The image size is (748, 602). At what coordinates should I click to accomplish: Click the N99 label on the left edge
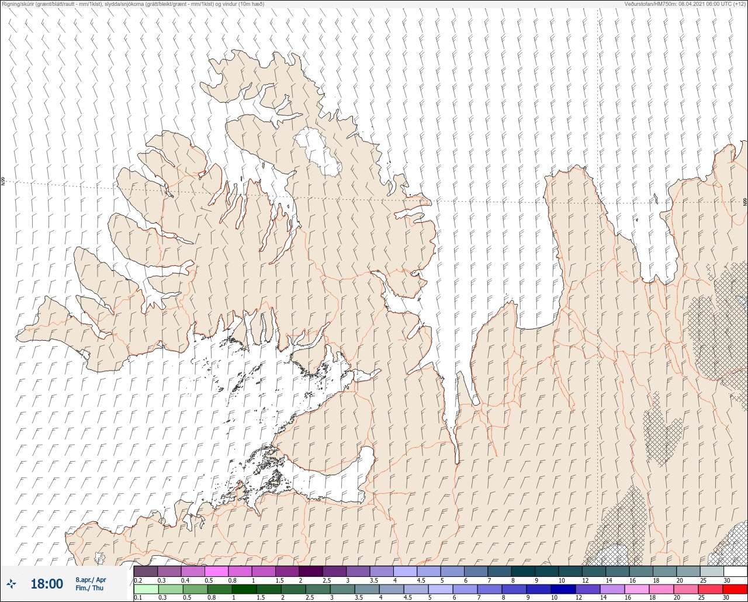pyautogui.click(x=2, y=182)
